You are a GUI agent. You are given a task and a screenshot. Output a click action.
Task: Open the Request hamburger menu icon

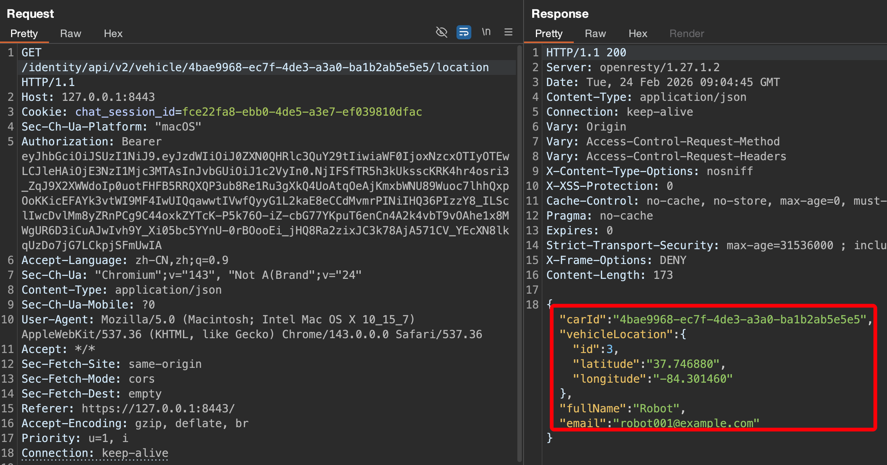click(x=508, y=32)
